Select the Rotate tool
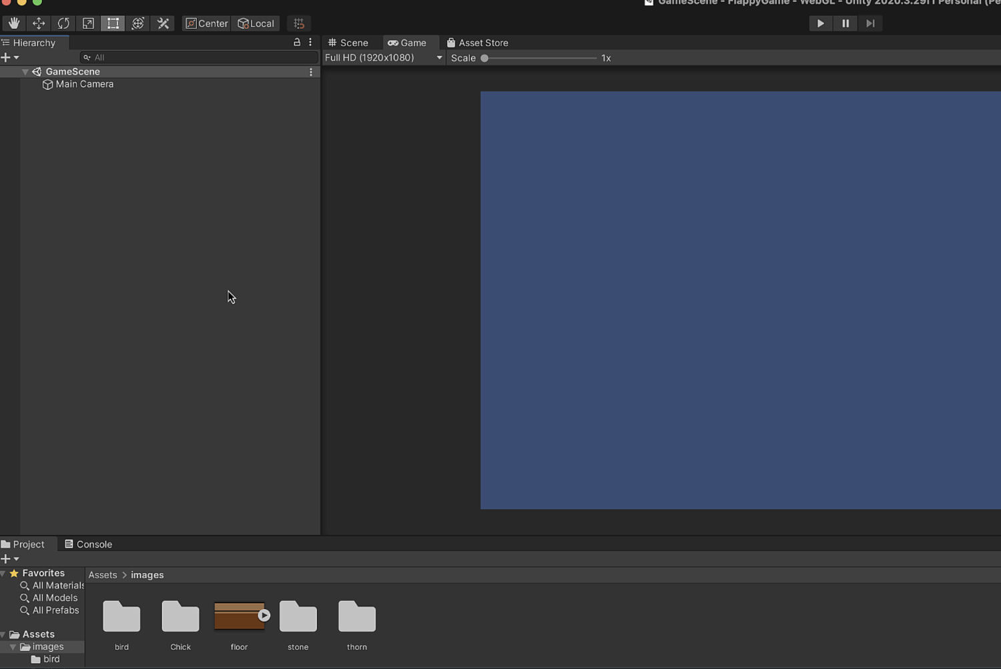1001x669 pixels. click(x=63, y=23)
